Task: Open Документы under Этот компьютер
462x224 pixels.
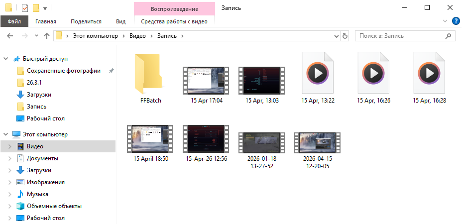Action: (x=42, y=158)
